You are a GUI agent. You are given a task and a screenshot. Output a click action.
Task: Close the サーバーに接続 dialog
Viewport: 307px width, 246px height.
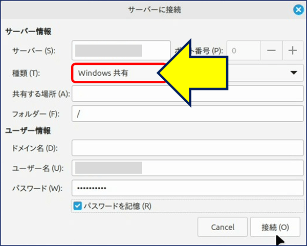(298, 9)
